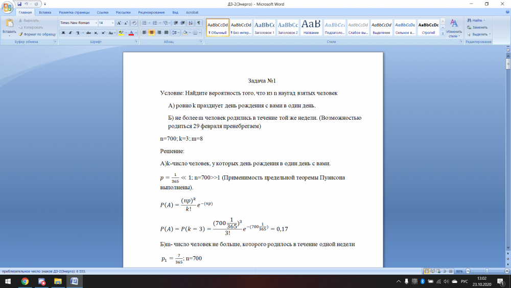Show paragraph marks (¶)

[199, 23]
